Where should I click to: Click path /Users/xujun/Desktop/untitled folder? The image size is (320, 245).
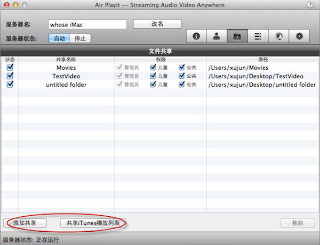(x=262, y=85)
